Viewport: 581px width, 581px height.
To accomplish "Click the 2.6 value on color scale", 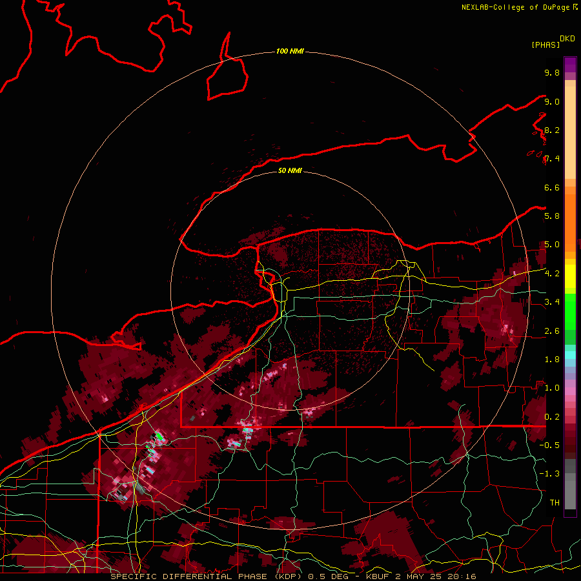I will coord(552,331).
